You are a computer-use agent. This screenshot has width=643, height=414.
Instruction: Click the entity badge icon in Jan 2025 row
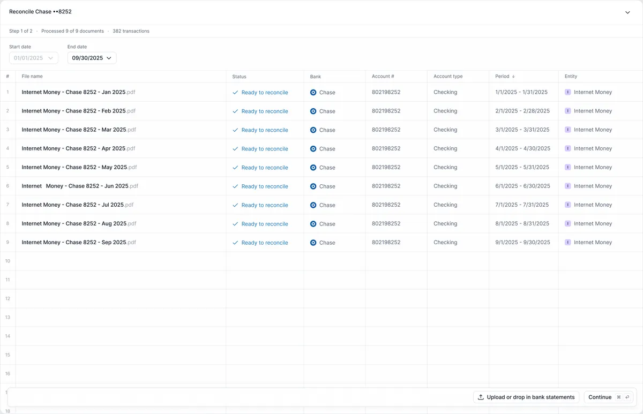coord(568,92)
